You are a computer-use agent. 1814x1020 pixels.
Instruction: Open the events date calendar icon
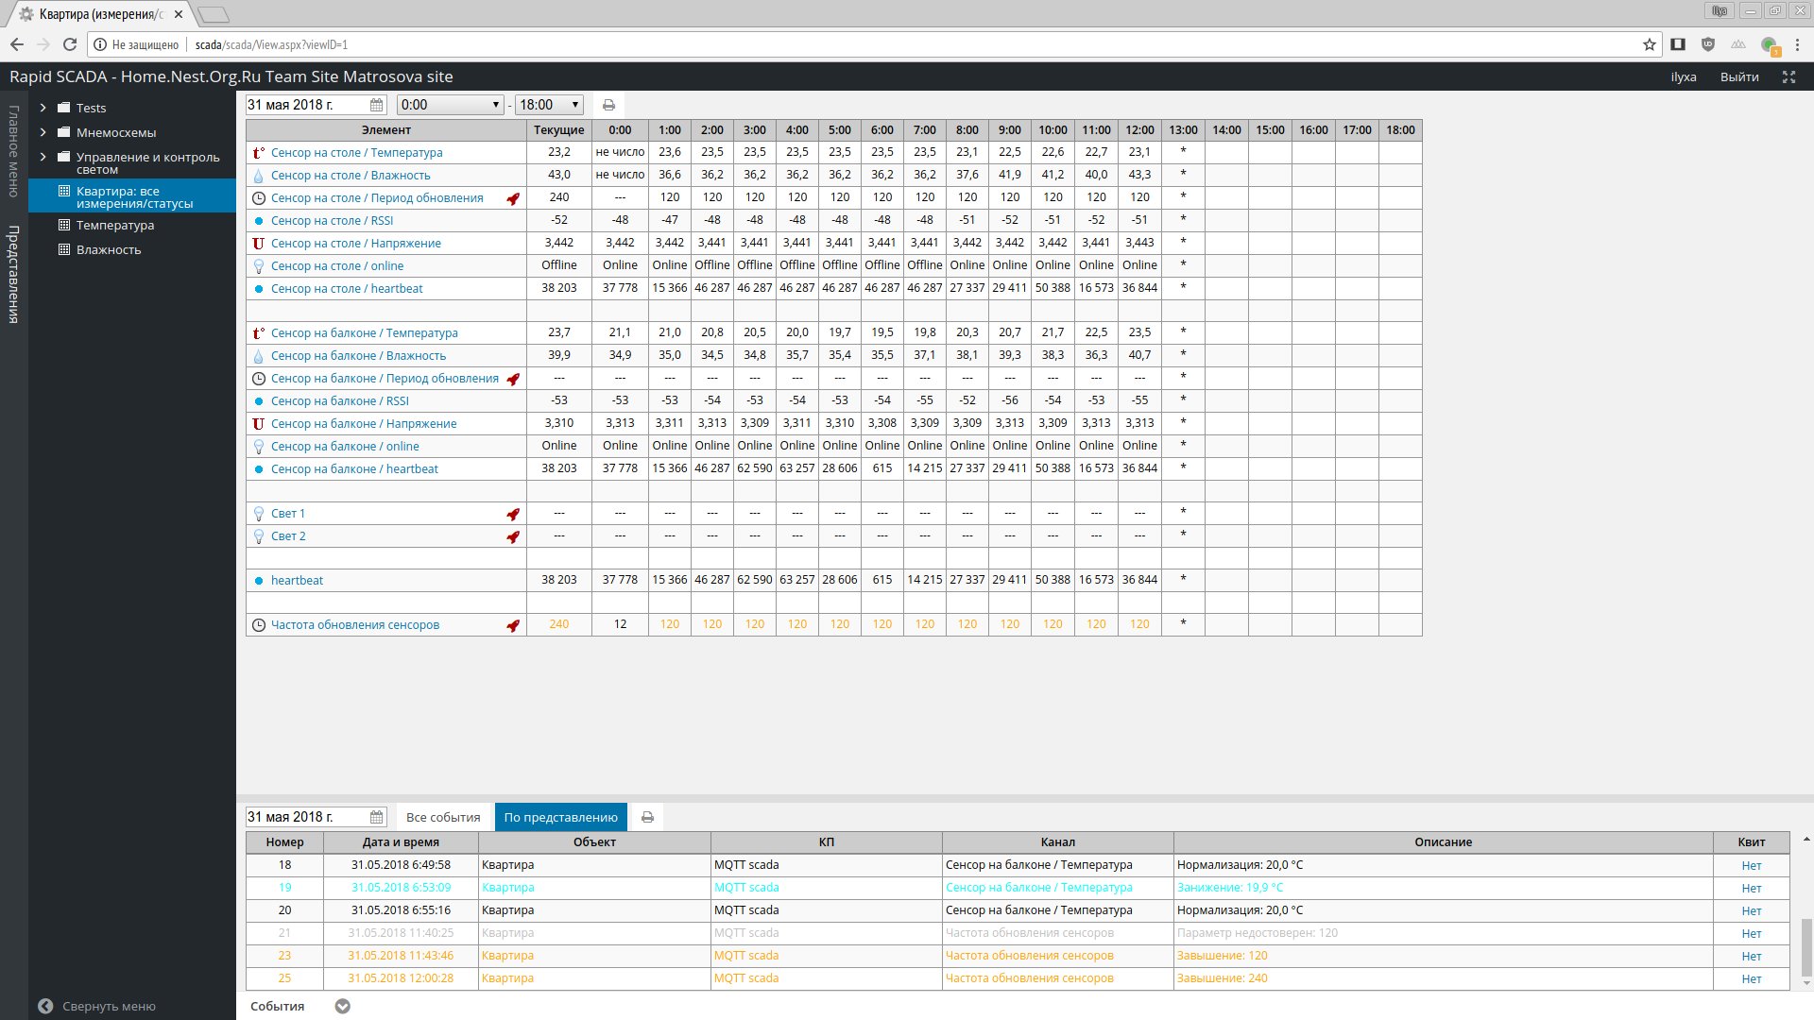pyautogui.click(x=376, y=817)
